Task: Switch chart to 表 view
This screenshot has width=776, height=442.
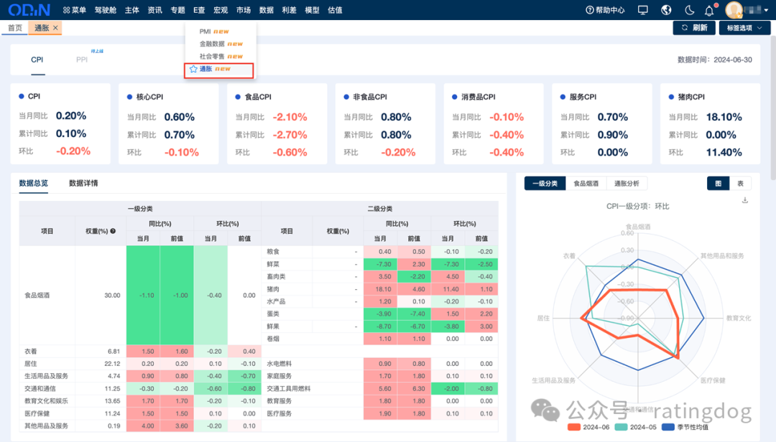Action: pos(740,184)
